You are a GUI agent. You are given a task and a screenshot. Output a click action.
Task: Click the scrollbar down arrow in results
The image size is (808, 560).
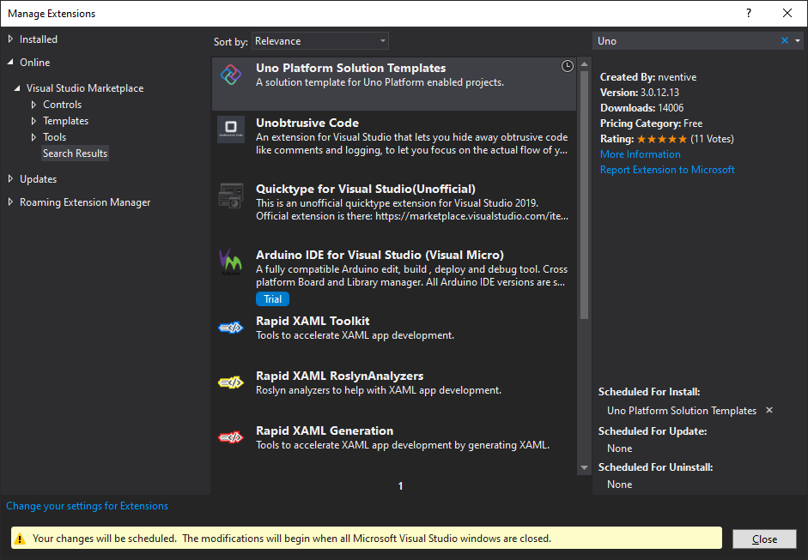click(584, 468)
